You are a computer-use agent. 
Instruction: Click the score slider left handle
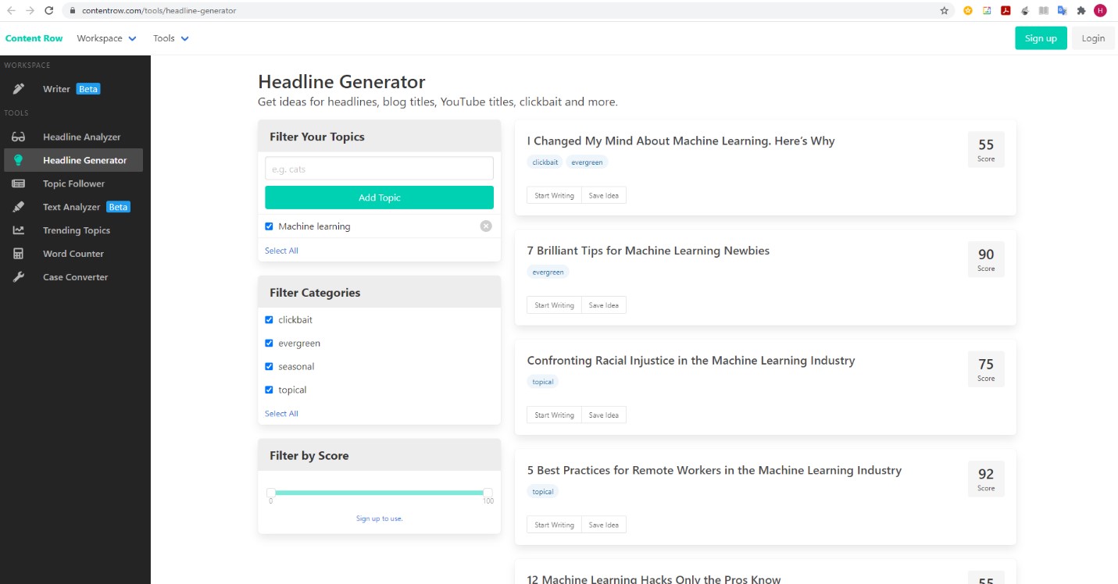[271, 493]
